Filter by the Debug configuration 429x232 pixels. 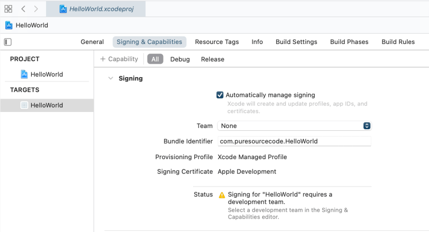180,59
